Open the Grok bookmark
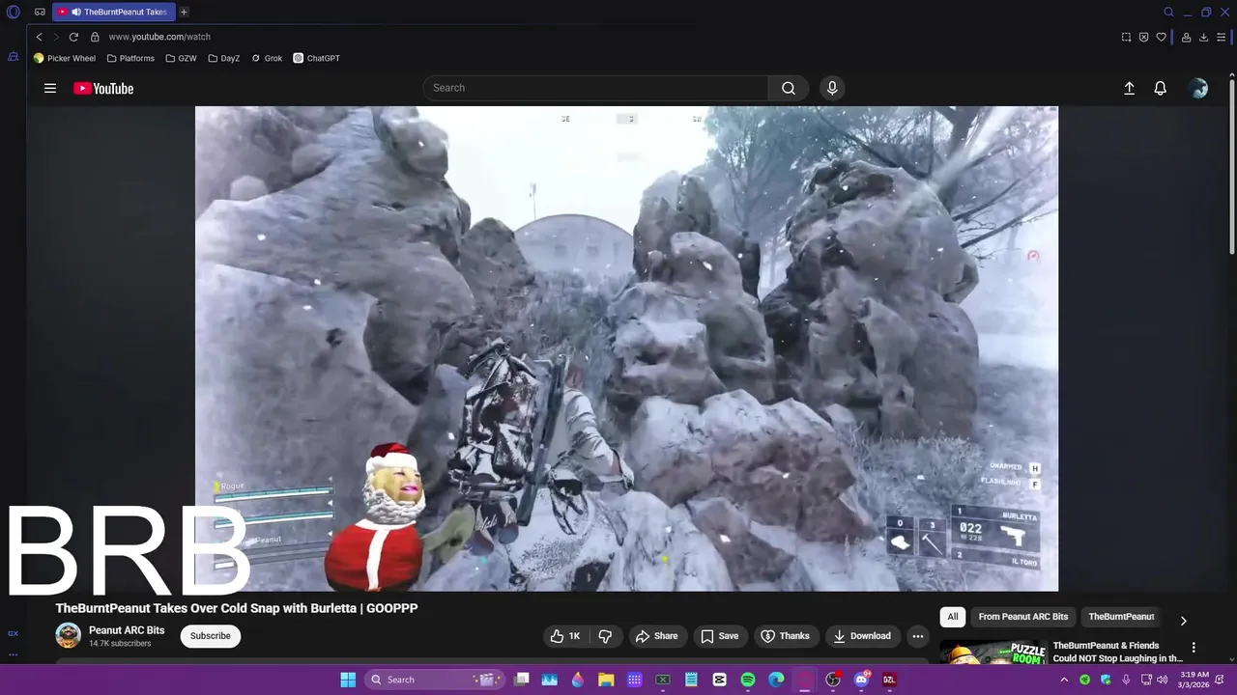This screenshot has height=695, width=1237. pos(267,58)
